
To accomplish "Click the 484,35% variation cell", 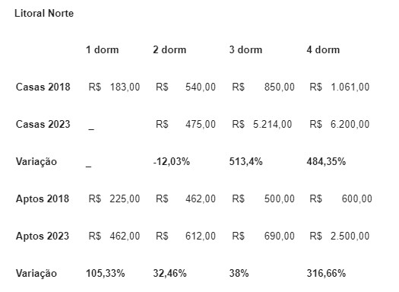I will coord(326,162).
